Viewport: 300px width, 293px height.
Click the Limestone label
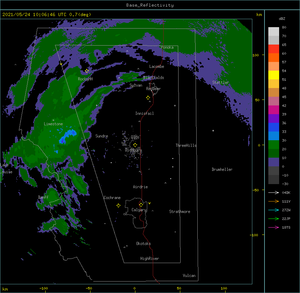tap(53, 124)
